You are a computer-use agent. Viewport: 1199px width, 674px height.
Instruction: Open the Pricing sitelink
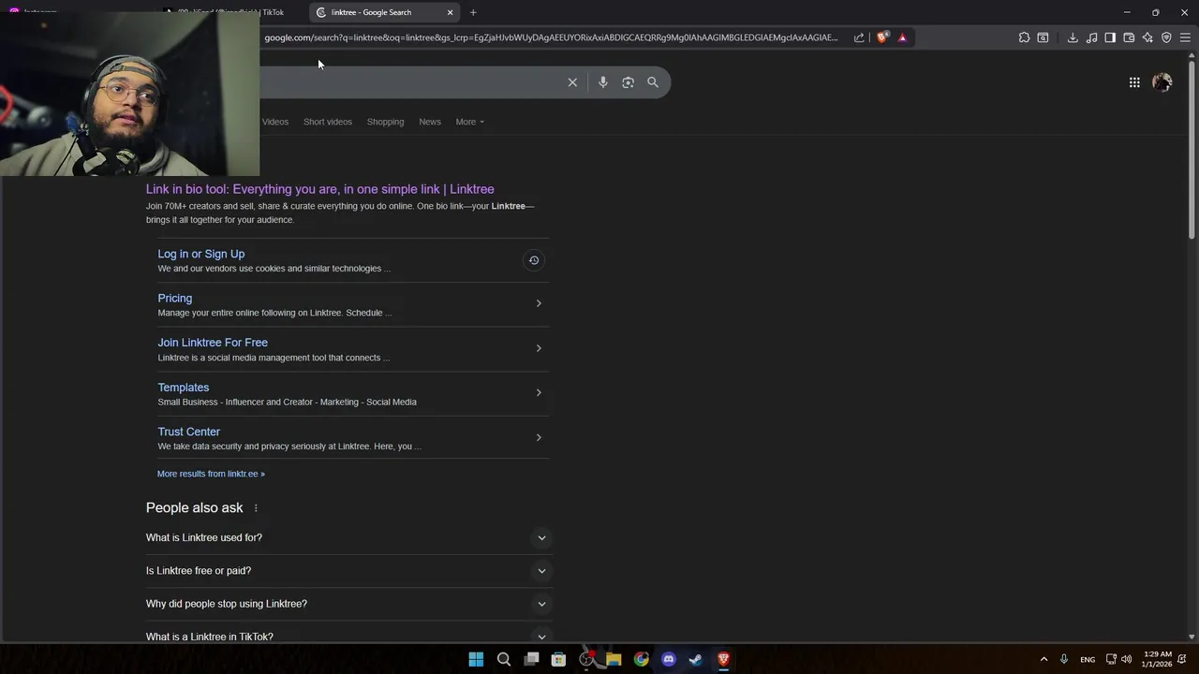click(x=175, y=298)
